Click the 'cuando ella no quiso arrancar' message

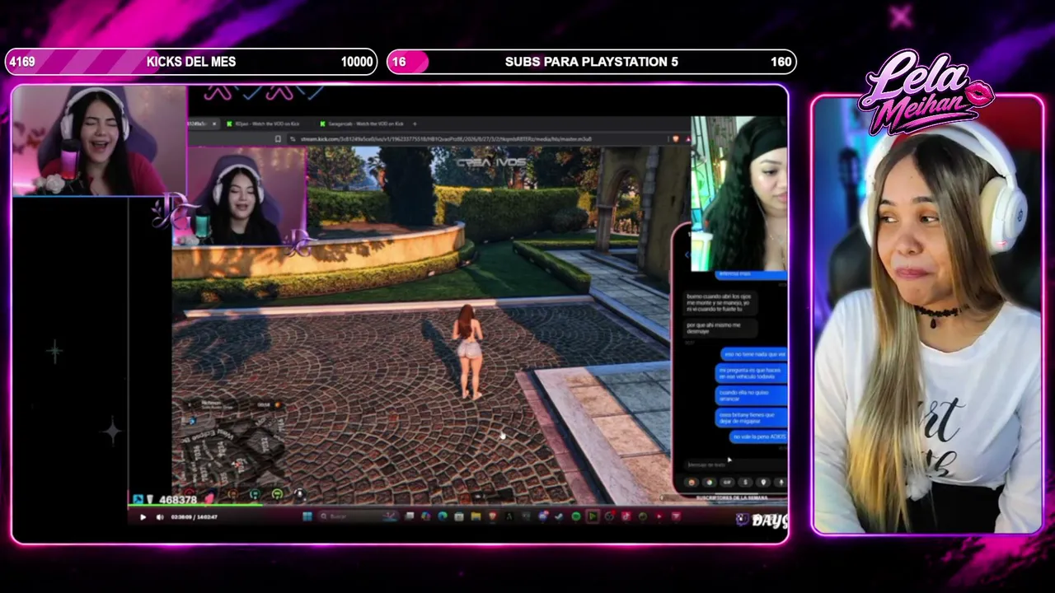point(752,395)
